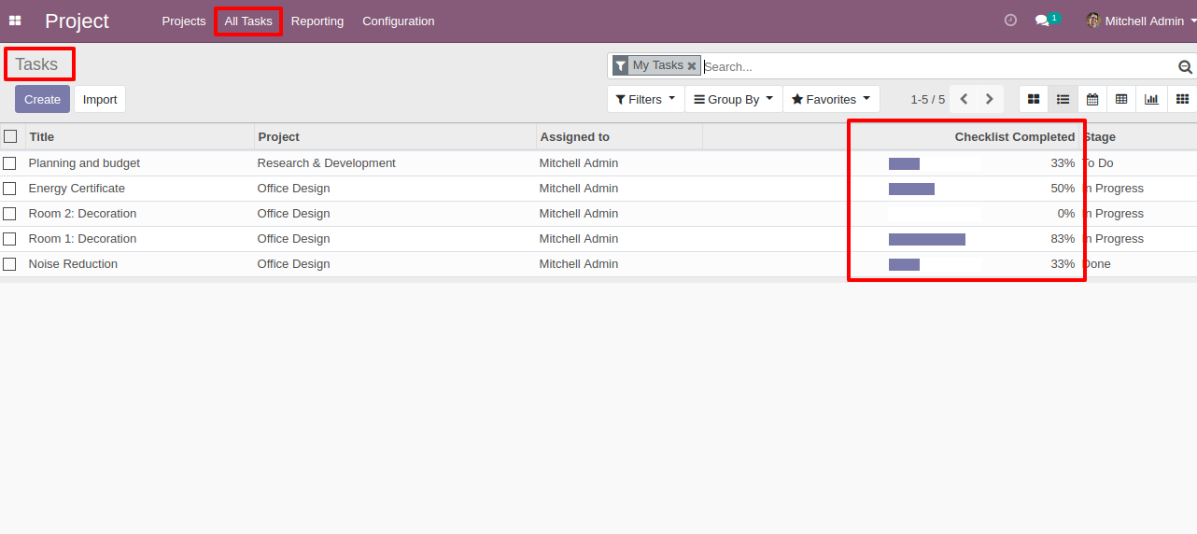Image resolution: width=1197 pixels, height=534 pixels.
Task: Open the conversations chat icon
Action: point(1042,21)
